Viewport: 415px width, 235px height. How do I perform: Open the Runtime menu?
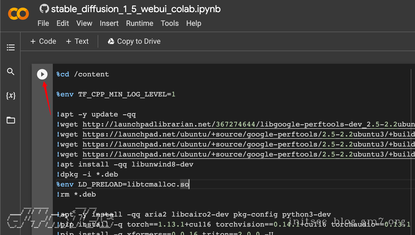[x=140, y=23]
